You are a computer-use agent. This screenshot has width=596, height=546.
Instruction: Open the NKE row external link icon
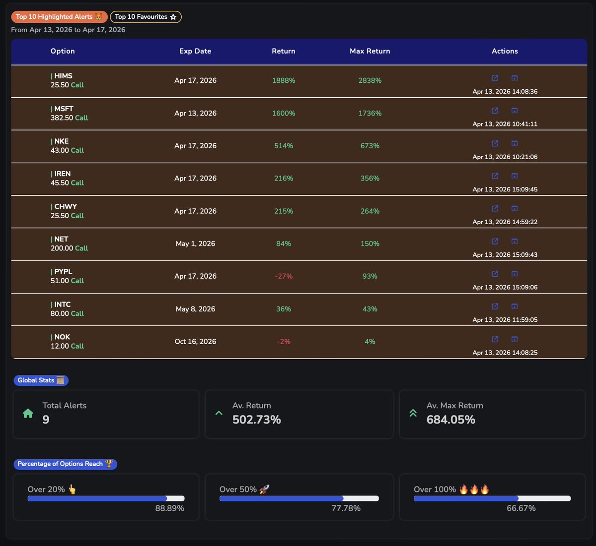pos(495,143)
